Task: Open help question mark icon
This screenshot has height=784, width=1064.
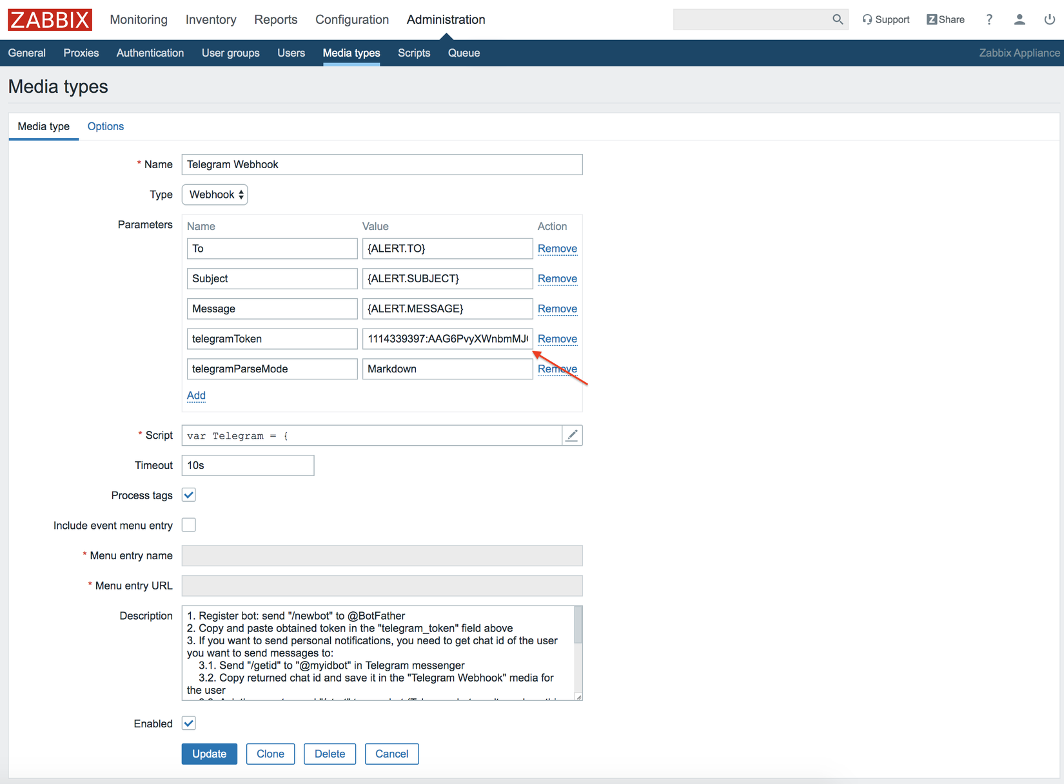Action: click(x=989, y=19)
